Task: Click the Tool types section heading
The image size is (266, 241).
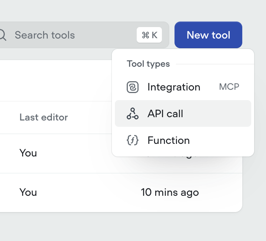Action: pyautogui.click(x=148, y=64)
